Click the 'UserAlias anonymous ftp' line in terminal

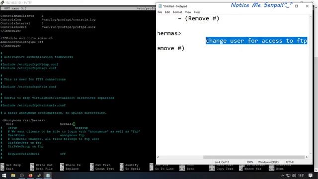click(x=46, y=135)
